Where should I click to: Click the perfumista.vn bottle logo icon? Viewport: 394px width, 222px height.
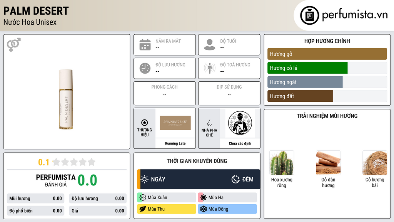tap(310, 15)
